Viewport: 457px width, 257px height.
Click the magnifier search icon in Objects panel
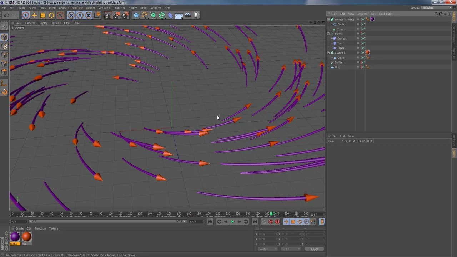tap(436, 14)
